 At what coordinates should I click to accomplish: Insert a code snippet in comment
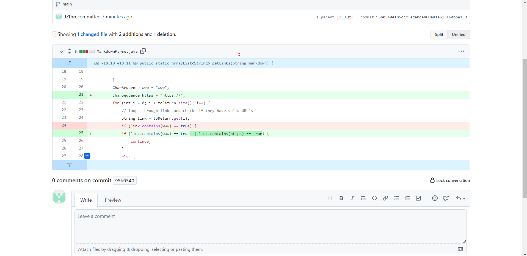click(x=374, y=198)
